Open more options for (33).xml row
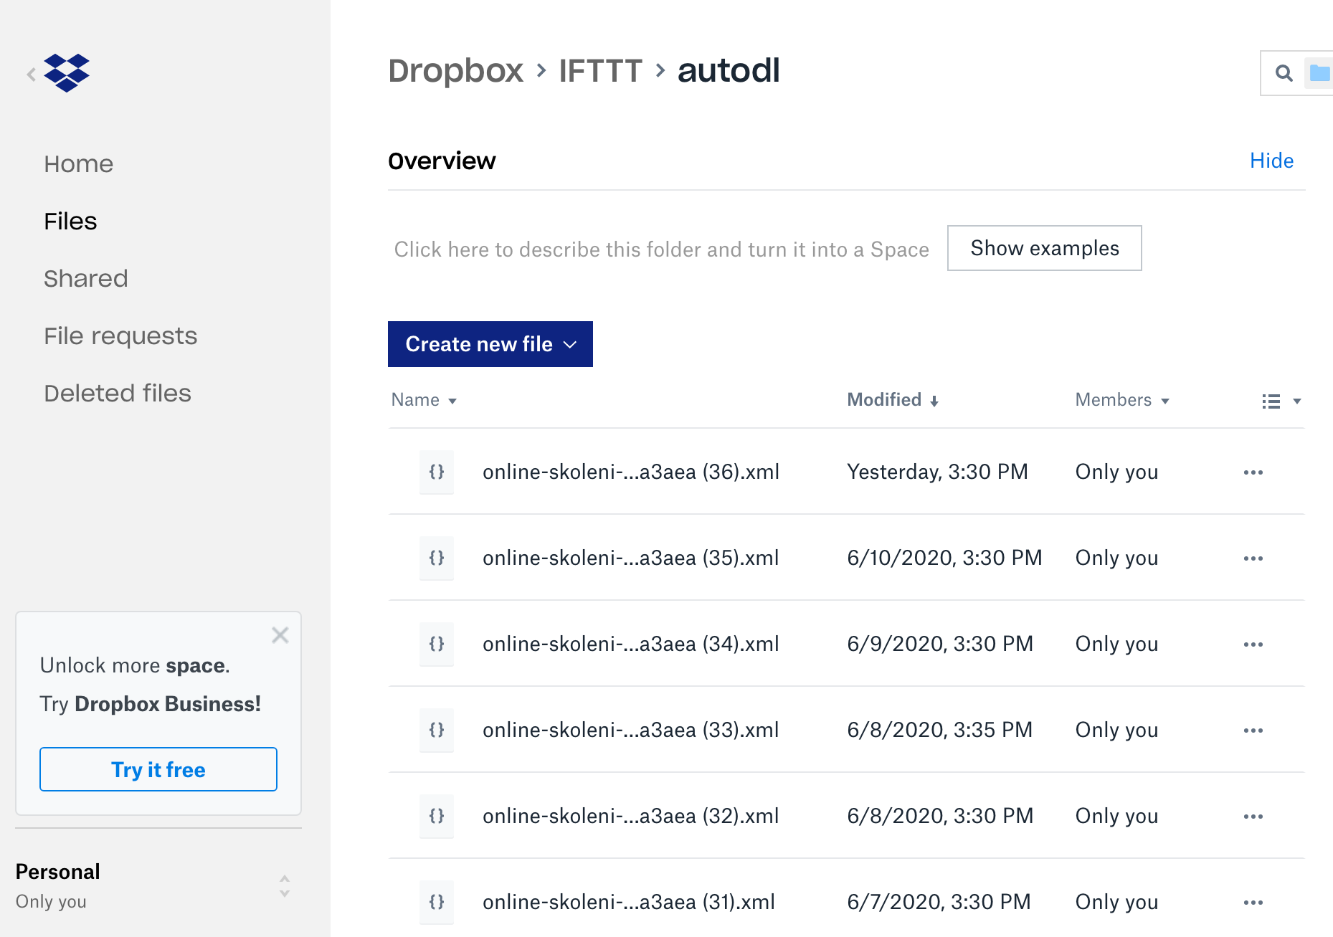Screen dimensions: 1333x937 pyautogui.click(x=1253, y=731)
